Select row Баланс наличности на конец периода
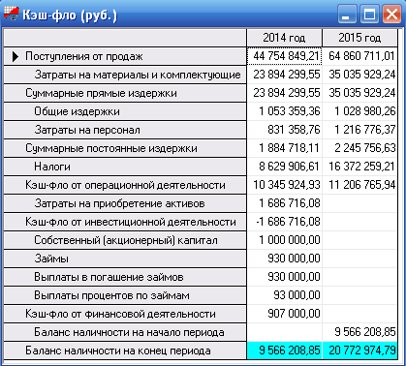 (125, 351)
